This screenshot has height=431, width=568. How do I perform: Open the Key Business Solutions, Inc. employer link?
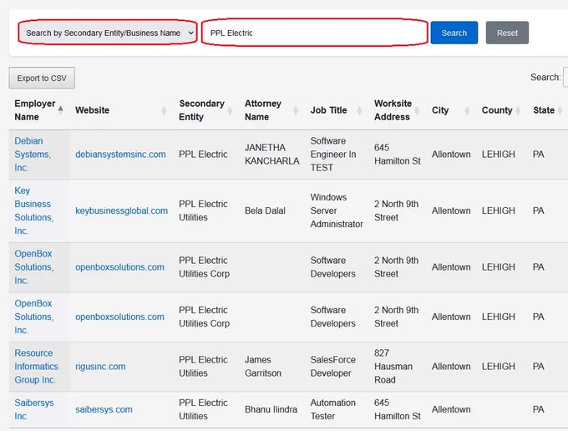[x=34, y=210]
